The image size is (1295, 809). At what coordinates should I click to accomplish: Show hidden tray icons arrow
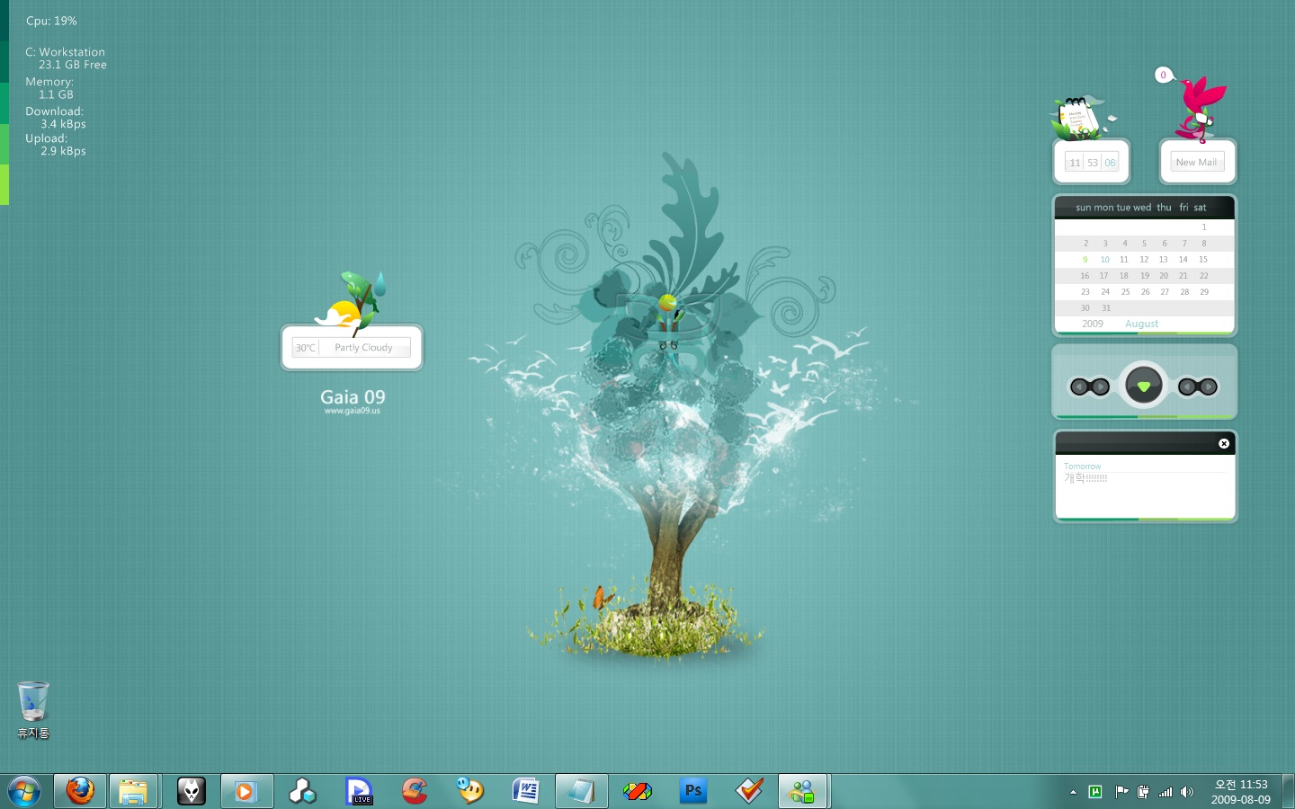click(1073, 792)
